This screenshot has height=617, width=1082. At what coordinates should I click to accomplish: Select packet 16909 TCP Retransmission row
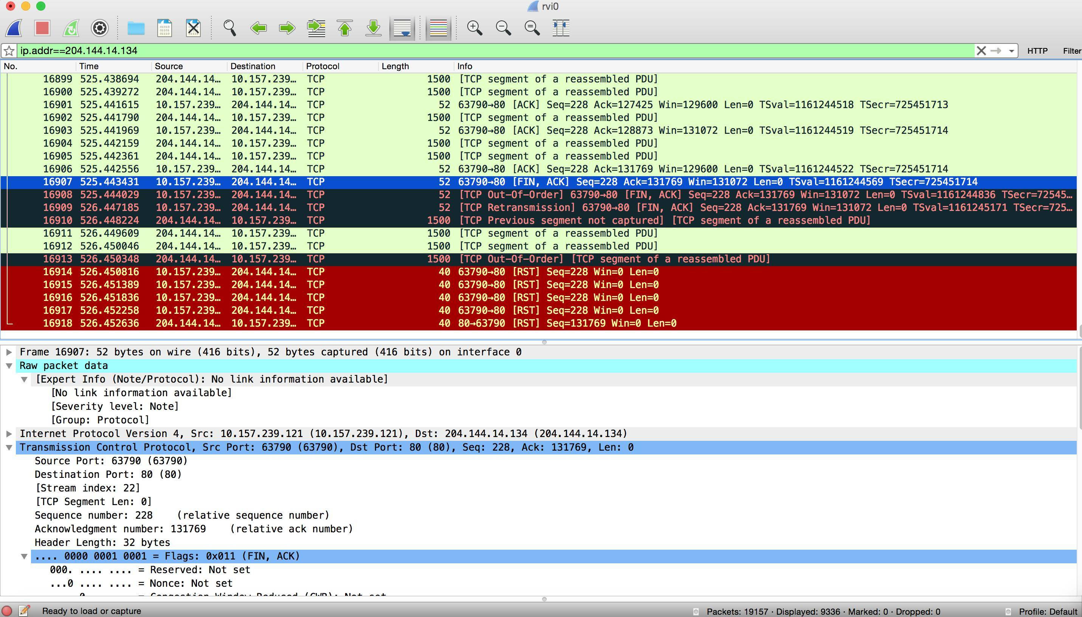[538, 208]
